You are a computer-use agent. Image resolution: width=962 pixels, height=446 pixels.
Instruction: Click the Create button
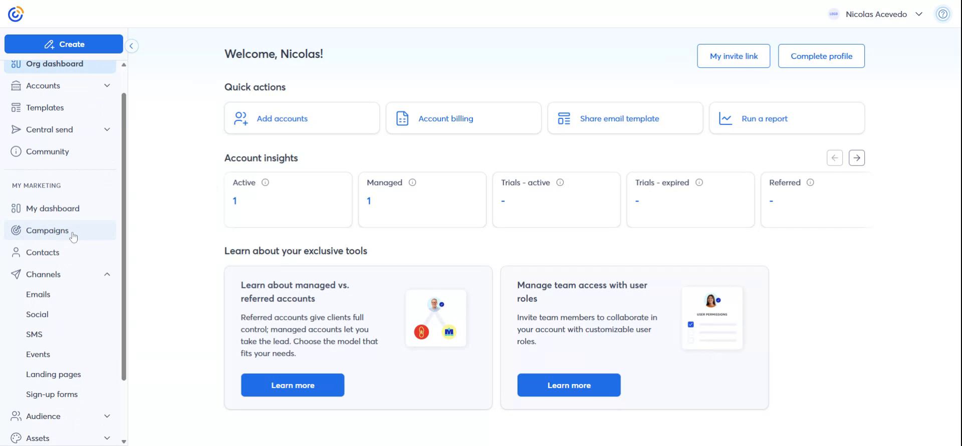(x=64, y=44)
